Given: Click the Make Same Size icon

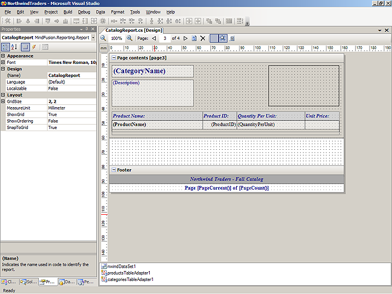Looking at the screenshot, I should (93, 21).
